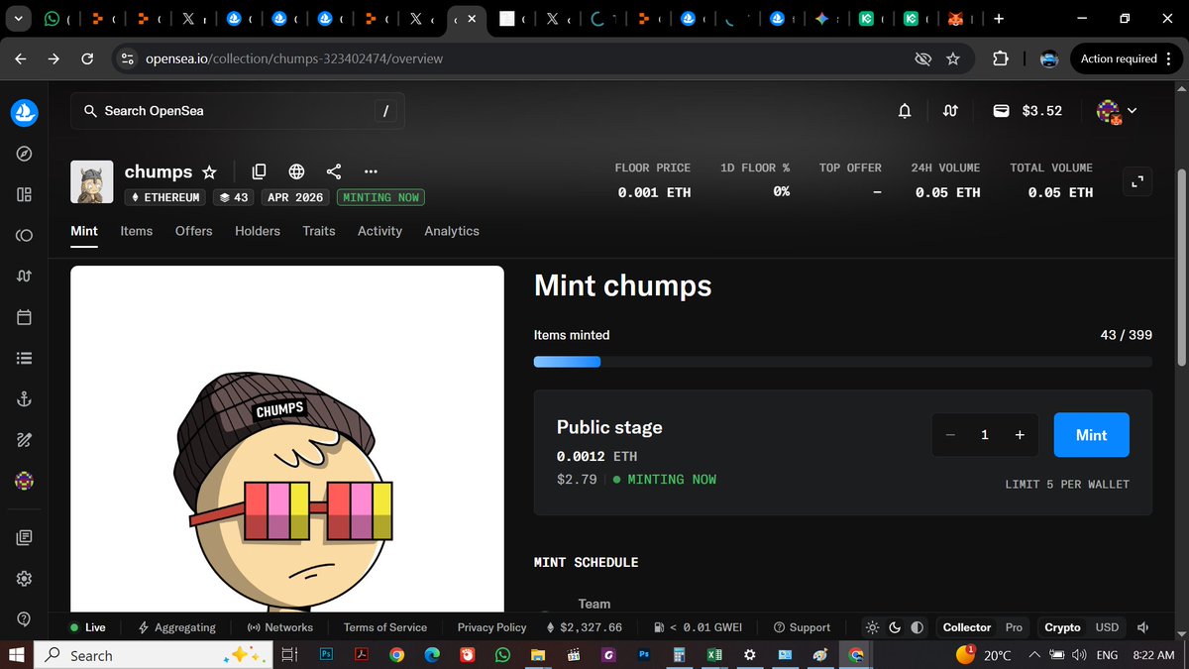
Task: Open the Drops calendar in the sidebar
Action: [24, 316]
